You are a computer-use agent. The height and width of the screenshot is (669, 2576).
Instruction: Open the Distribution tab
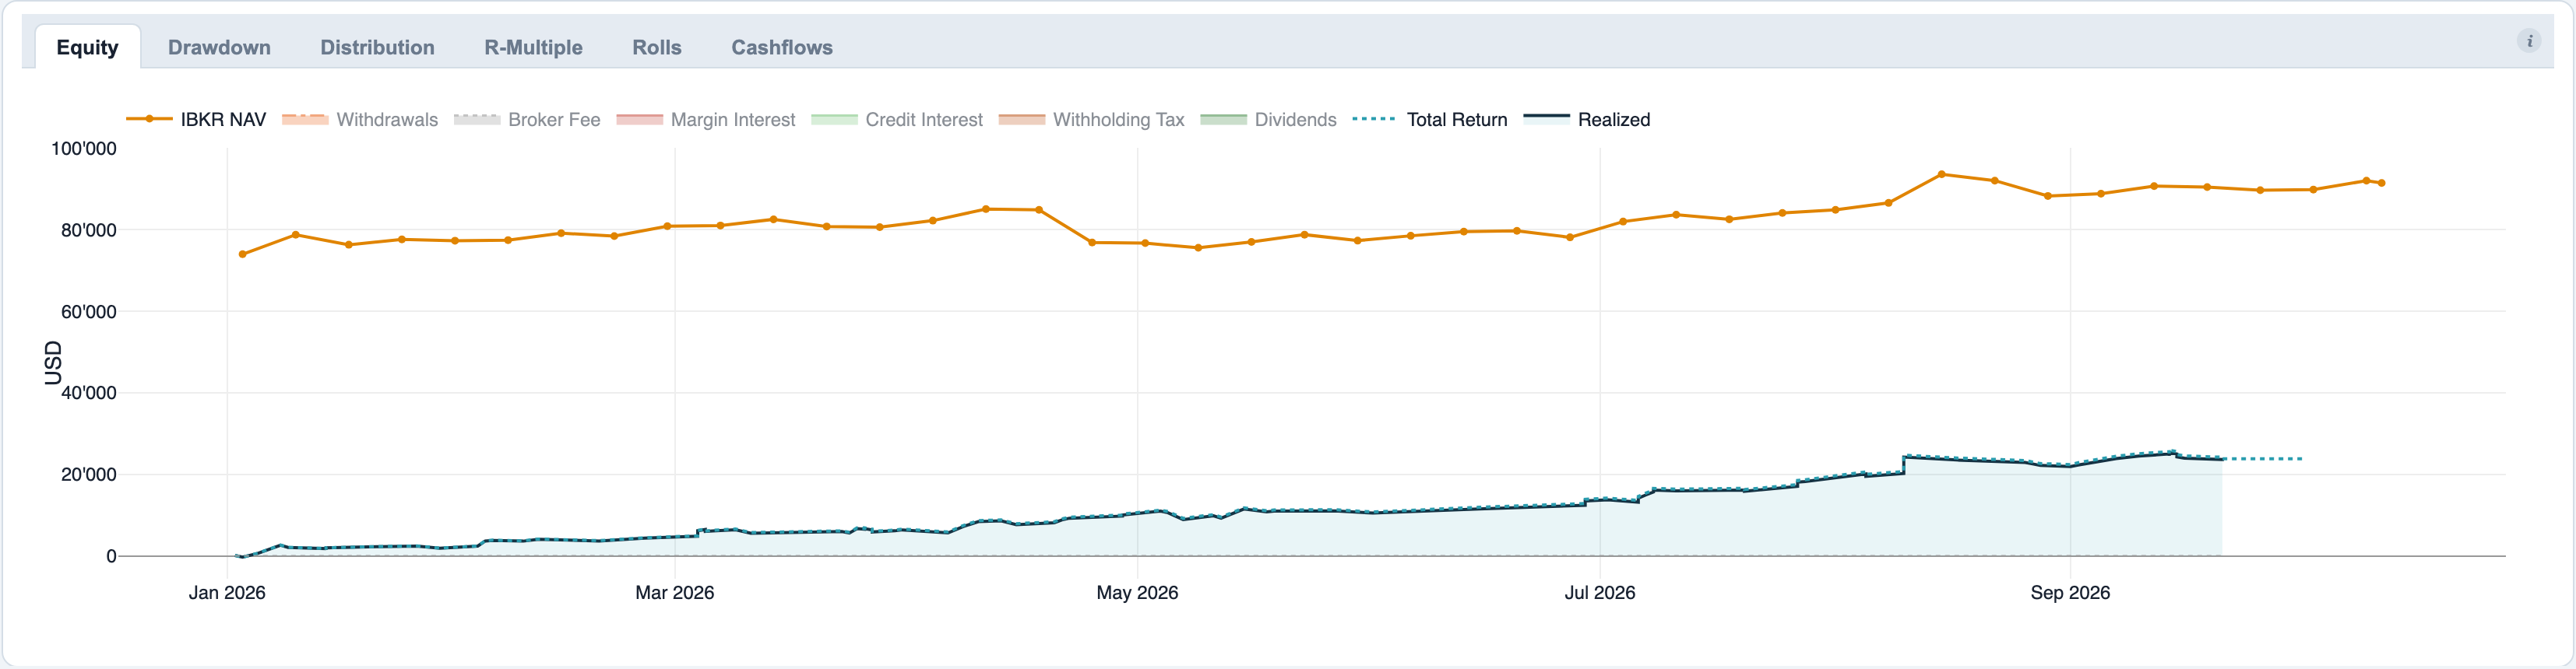(x=377, y=47)
